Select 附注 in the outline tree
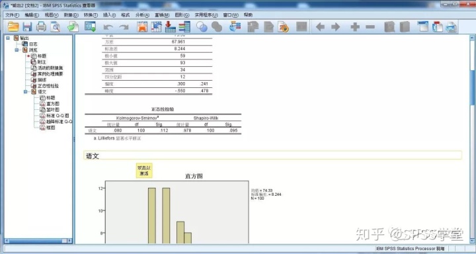Viewport: 476px width, 254px height. (x=42, y=62)
